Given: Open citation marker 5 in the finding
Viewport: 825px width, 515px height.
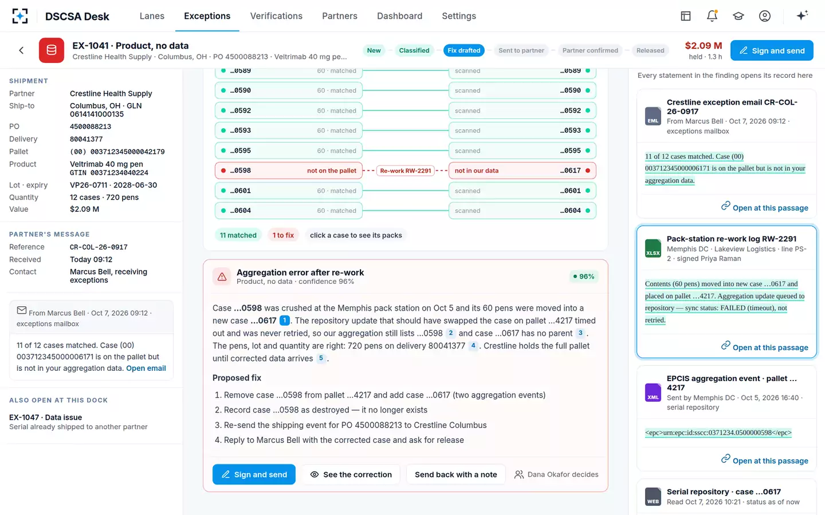Looking at the screenshot, I should (x=321, y=358).
